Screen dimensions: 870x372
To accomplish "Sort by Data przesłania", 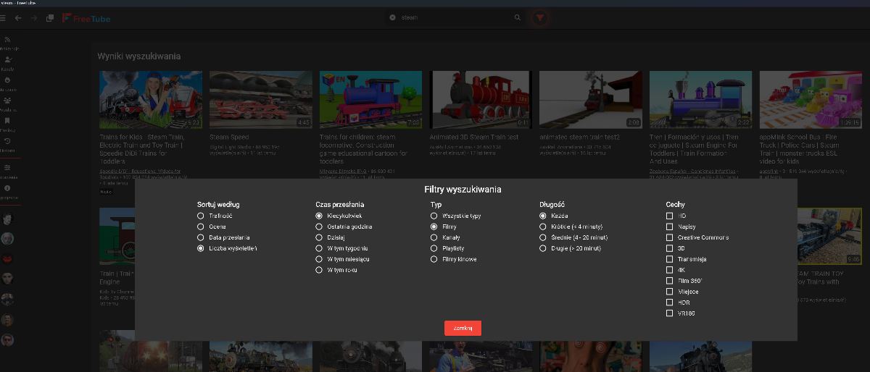I will [x=201, y=237].
